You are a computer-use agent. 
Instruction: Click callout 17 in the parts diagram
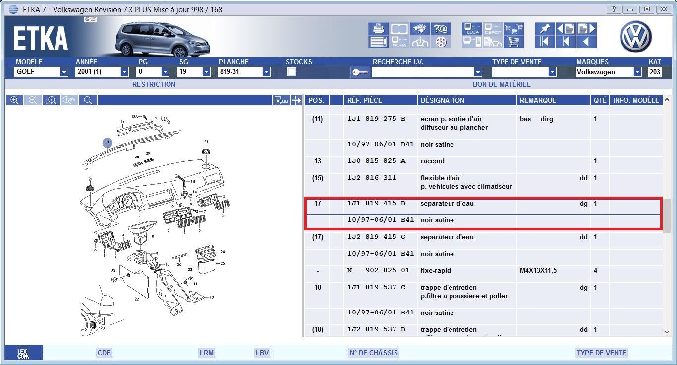point(107,143)
